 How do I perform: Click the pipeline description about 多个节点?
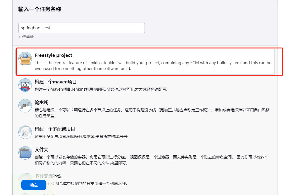coord(152,113)
